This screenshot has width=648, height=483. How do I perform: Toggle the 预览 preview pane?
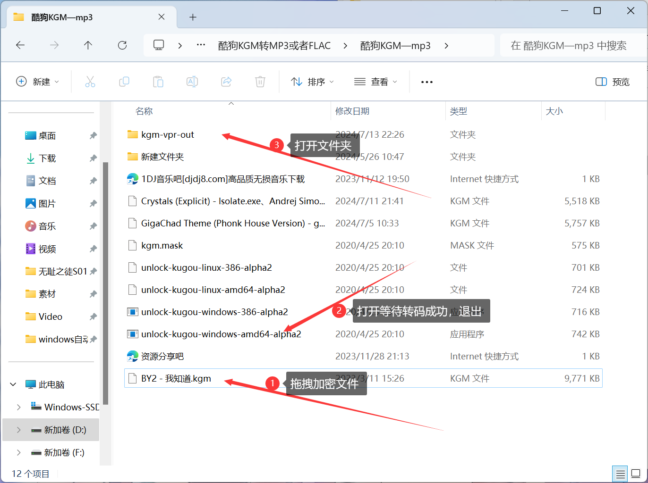613,82
